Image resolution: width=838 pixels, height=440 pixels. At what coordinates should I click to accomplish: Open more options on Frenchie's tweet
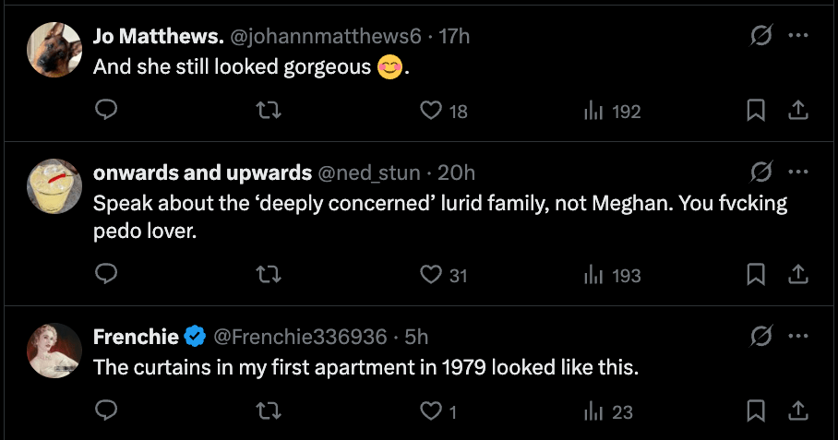click(799, 337)
